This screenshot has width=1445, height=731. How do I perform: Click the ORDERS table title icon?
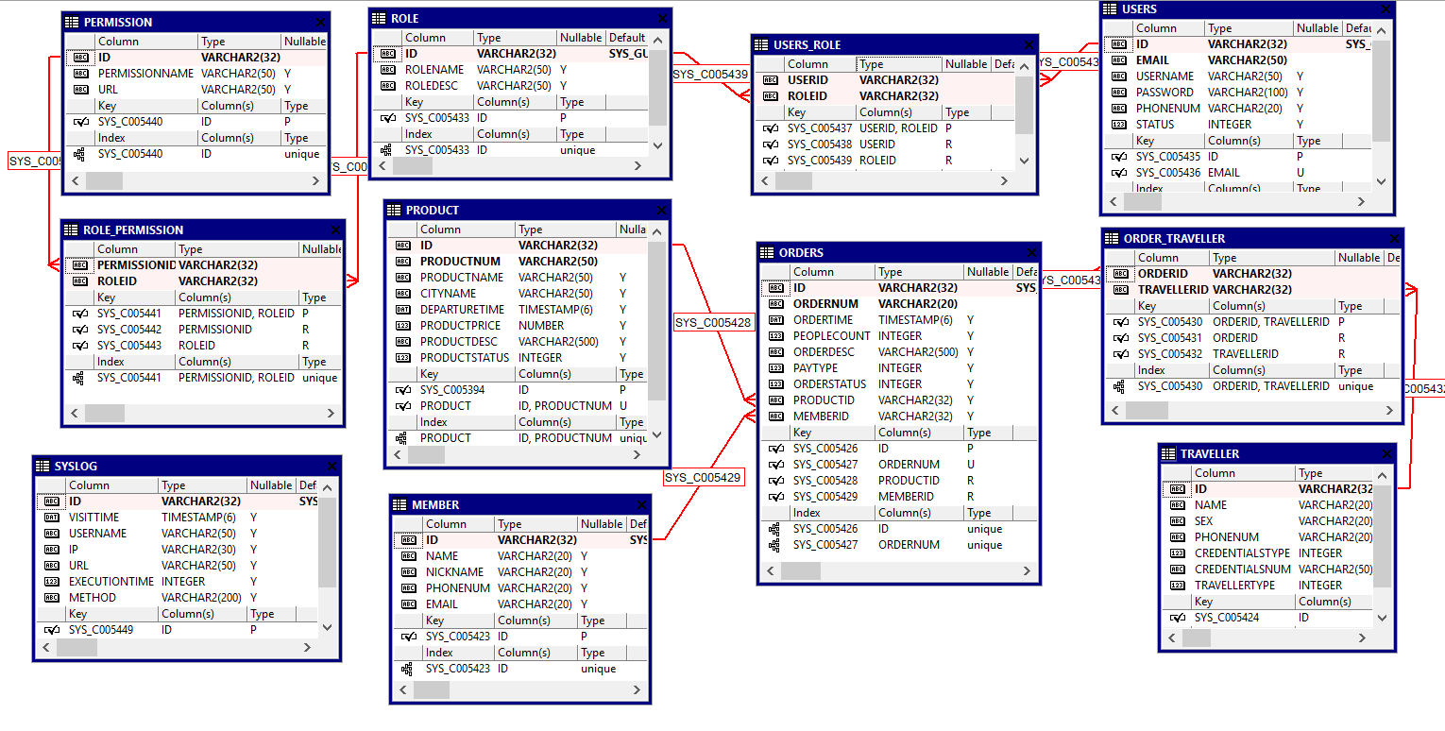pyautogui.click(x=767, y=252)
